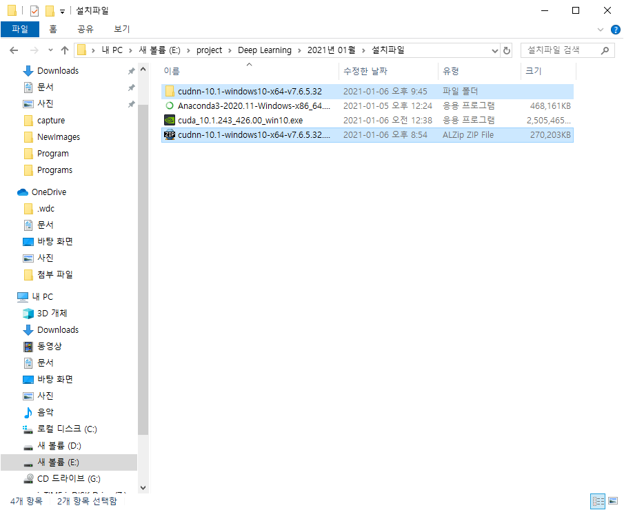Switch to large icons view button
The height and width of the screenshot is (510, 624).
(613, 501)
